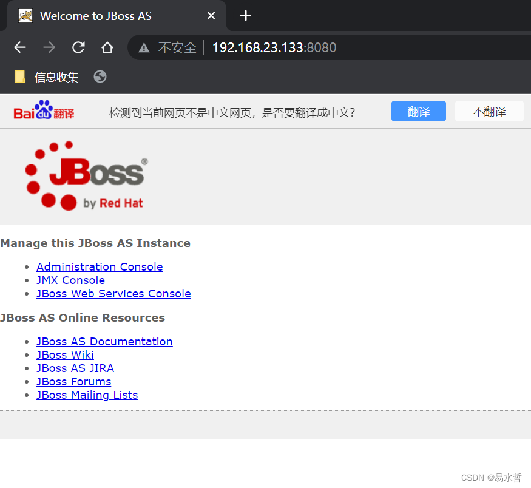531x488 pixels.
Task: Open the JMX Console link
Action: [70, 280]
